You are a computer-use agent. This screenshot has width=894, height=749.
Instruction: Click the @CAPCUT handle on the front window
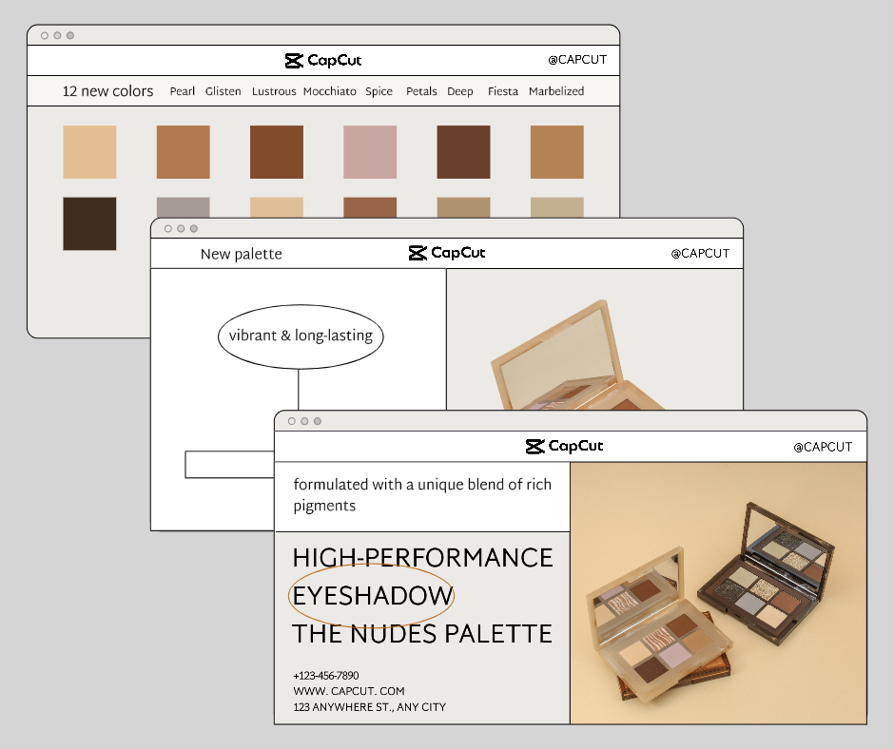click(x=822, y=446)
